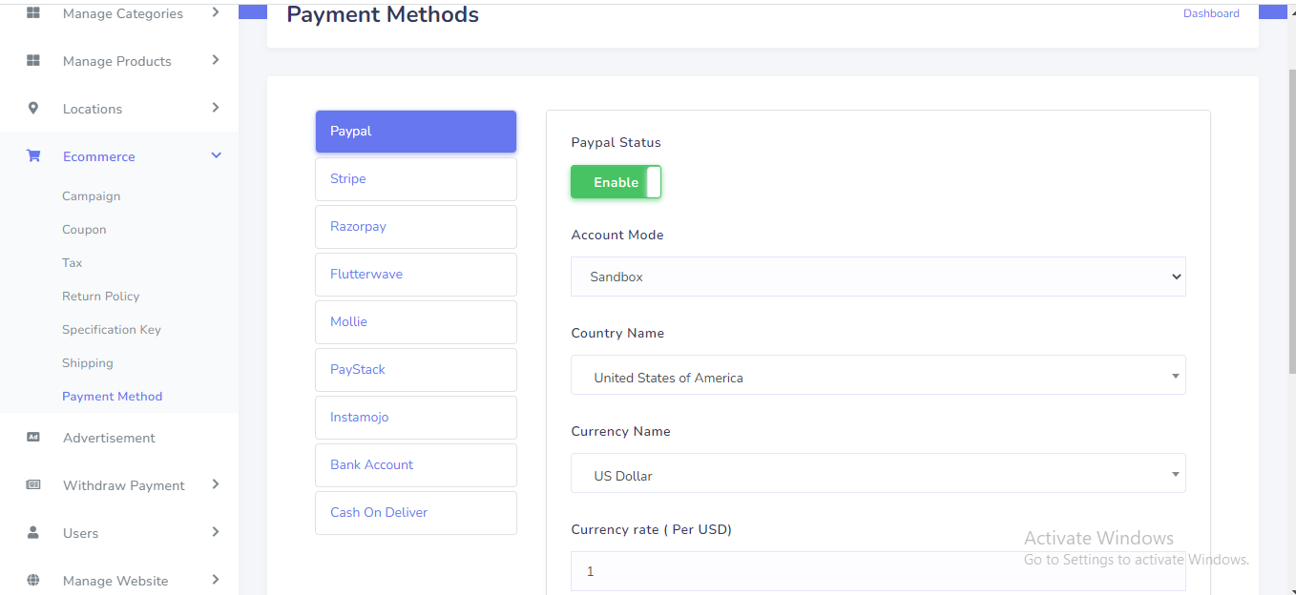Screen dimensions: 1296x595
Task: Toggle the Paypal Status Enable switch
Action: click(x=616, y=182)
